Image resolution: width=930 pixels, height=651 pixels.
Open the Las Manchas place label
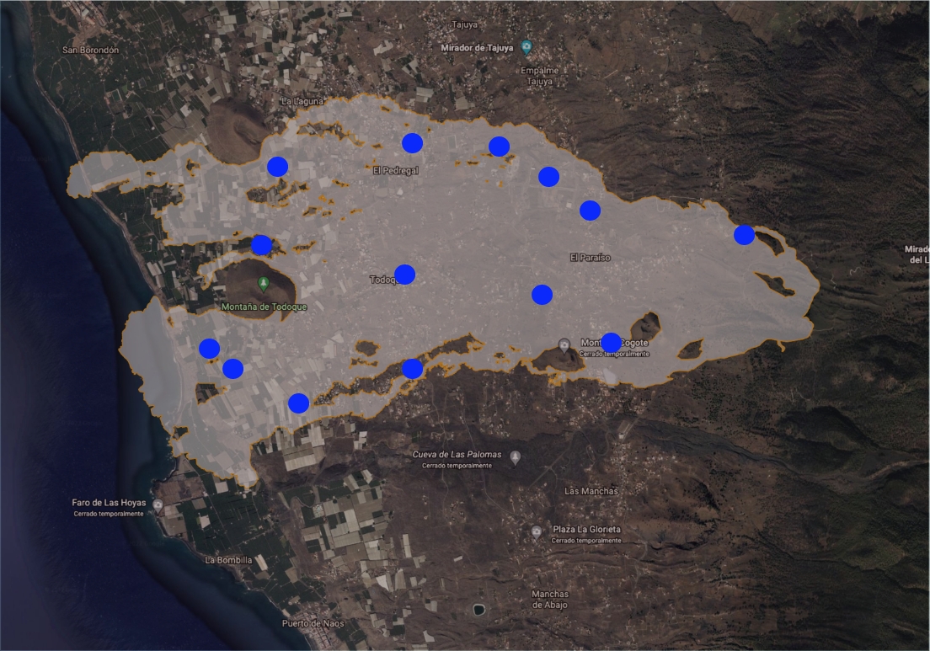tap(591, 491)
